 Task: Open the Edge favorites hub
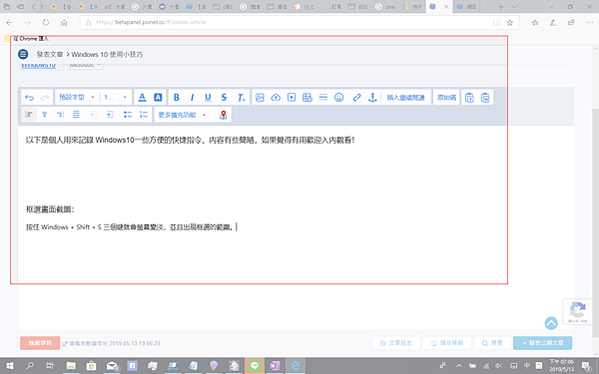click(x=535, y=23)
